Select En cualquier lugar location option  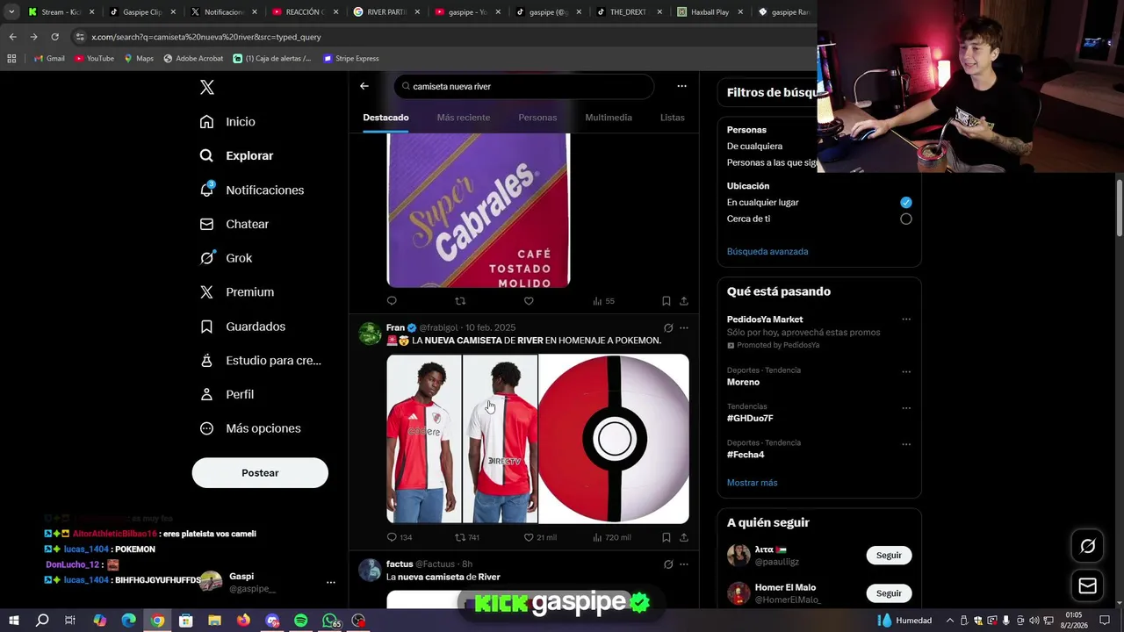pyautogui.click(x=906, y=202)
